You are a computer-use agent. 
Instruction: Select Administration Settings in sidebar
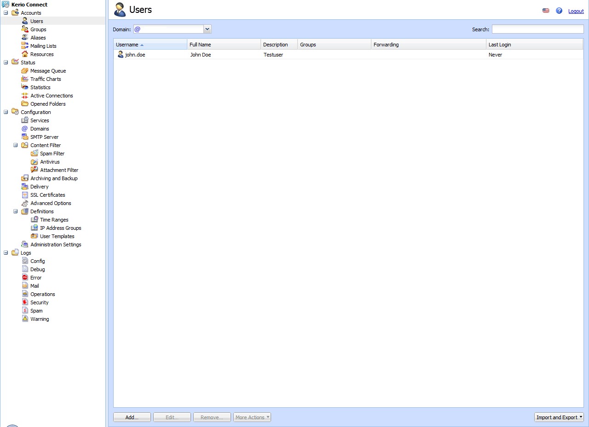point(56,245)
